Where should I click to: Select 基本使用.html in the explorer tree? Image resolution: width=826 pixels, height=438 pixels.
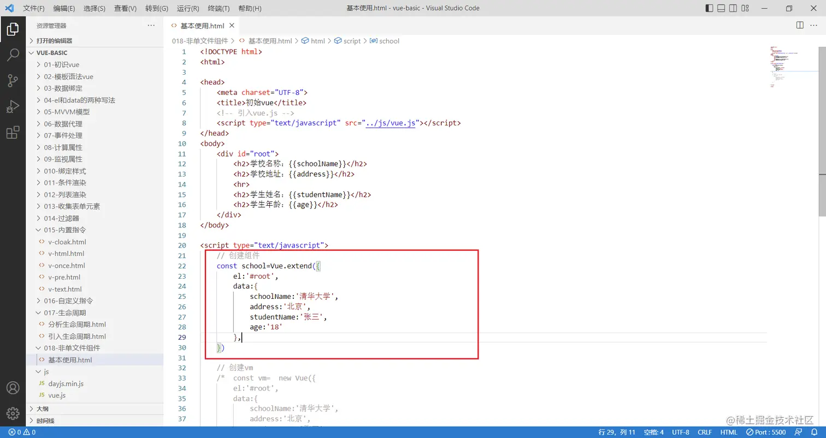tap(70, 360)
